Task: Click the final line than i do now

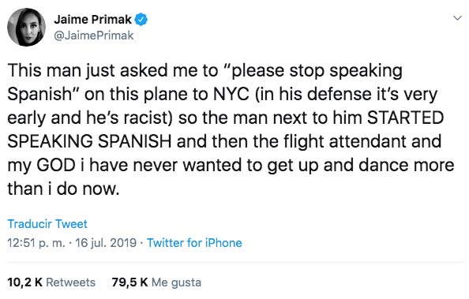Action: click(x=63, y=189)
